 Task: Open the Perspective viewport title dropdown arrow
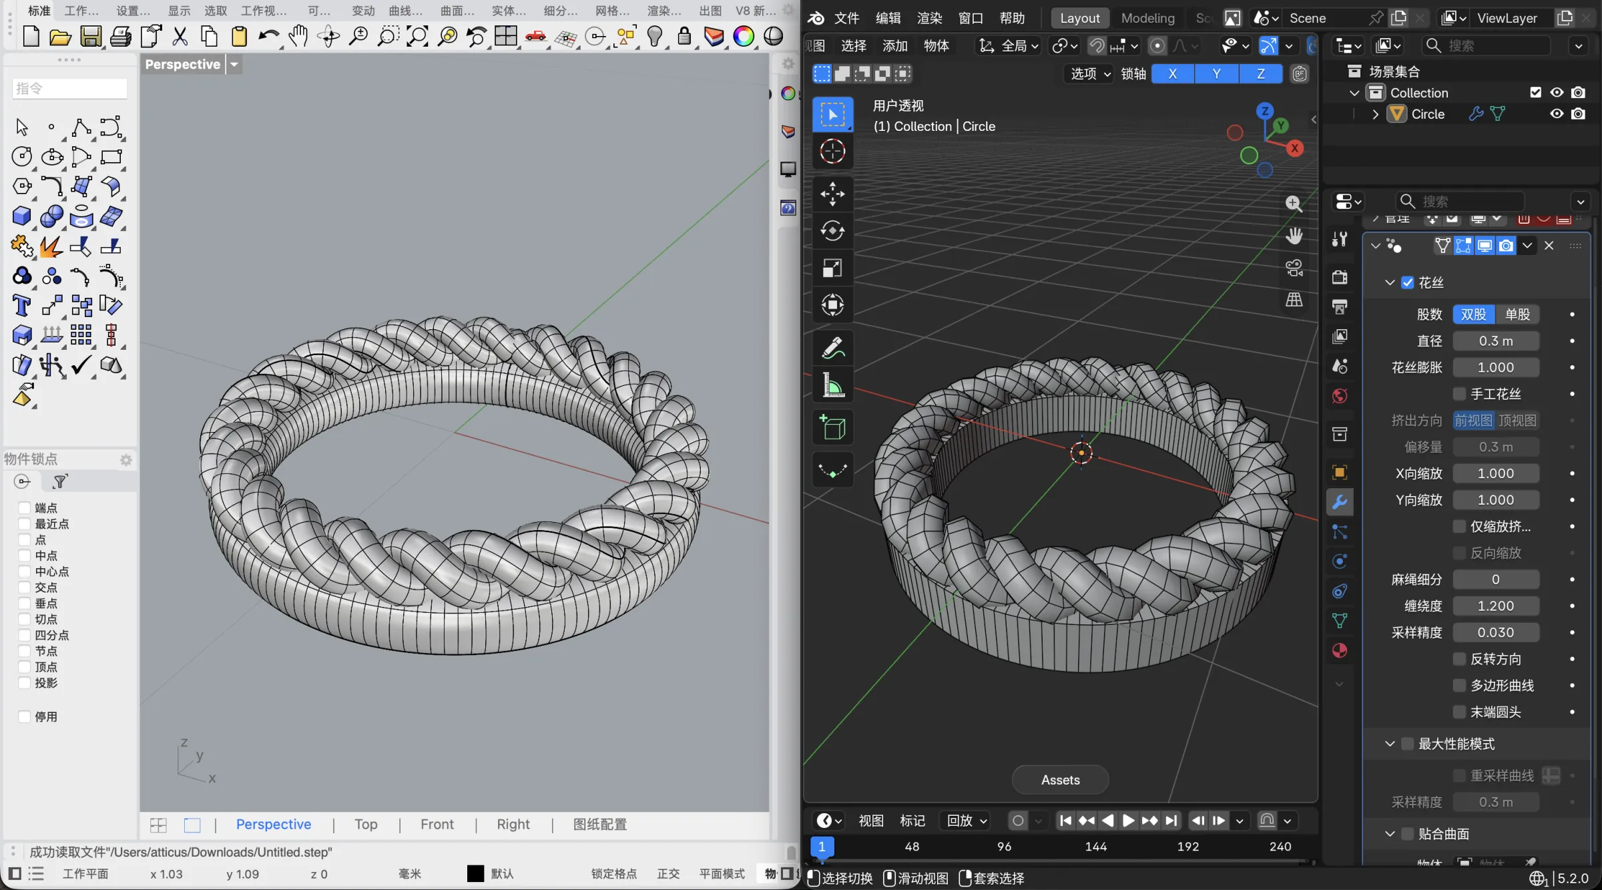[x=234, y=65]
